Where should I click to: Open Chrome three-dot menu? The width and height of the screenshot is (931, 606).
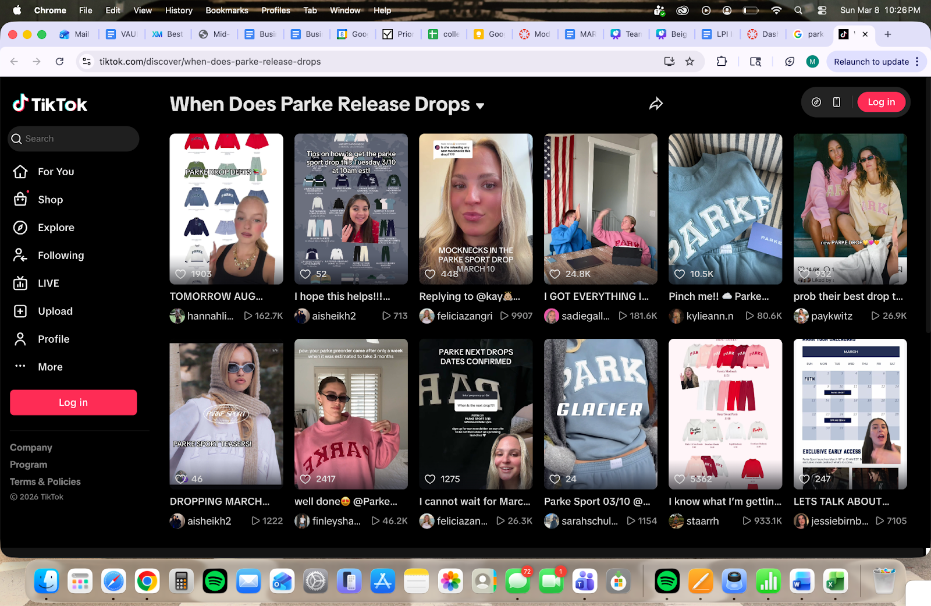click(917, 62)
